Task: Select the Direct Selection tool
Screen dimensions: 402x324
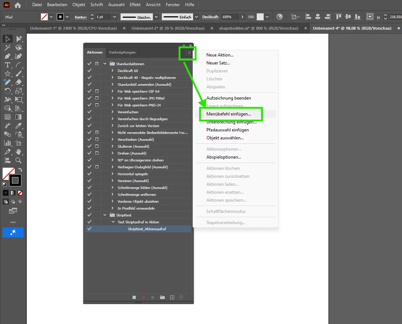Action: (19, 39)
